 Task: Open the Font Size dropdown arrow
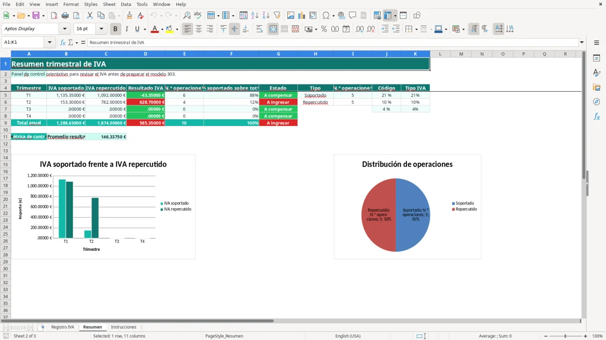[x=102, y=29]
